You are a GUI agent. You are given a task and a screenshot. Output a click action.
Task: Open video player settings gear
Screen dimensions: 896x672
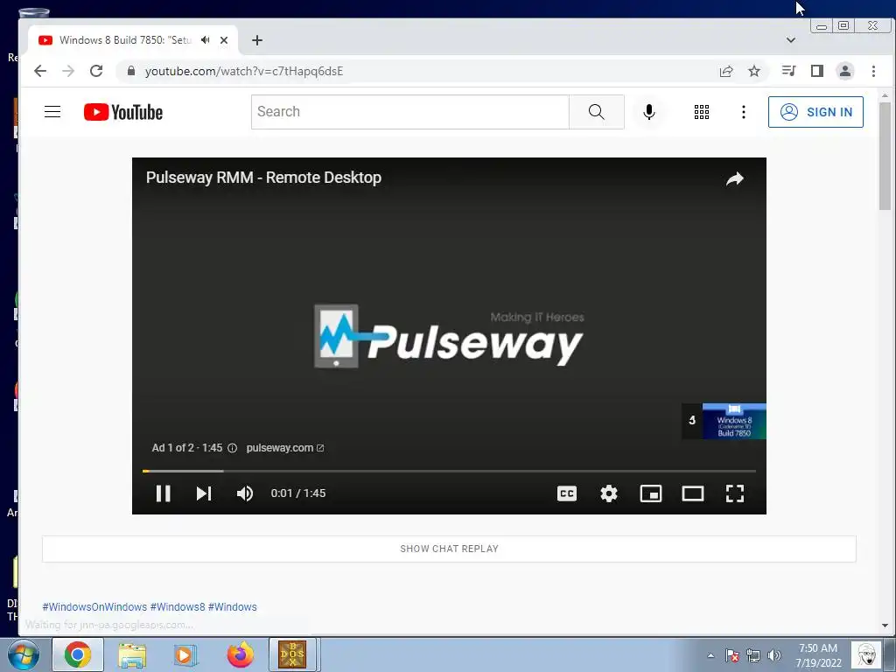click(x=609, y=493)
